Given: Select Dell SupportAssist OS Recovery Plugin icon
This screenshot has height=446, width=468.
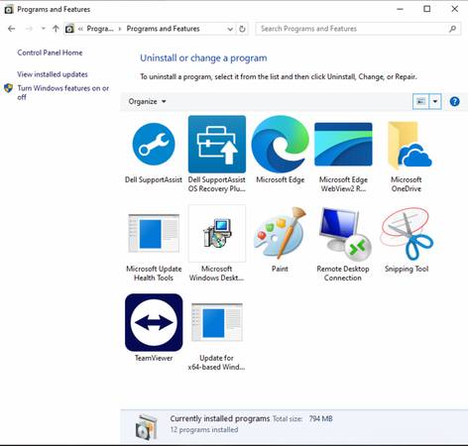Looking at the screenshot, I should (x=217, y=144).
